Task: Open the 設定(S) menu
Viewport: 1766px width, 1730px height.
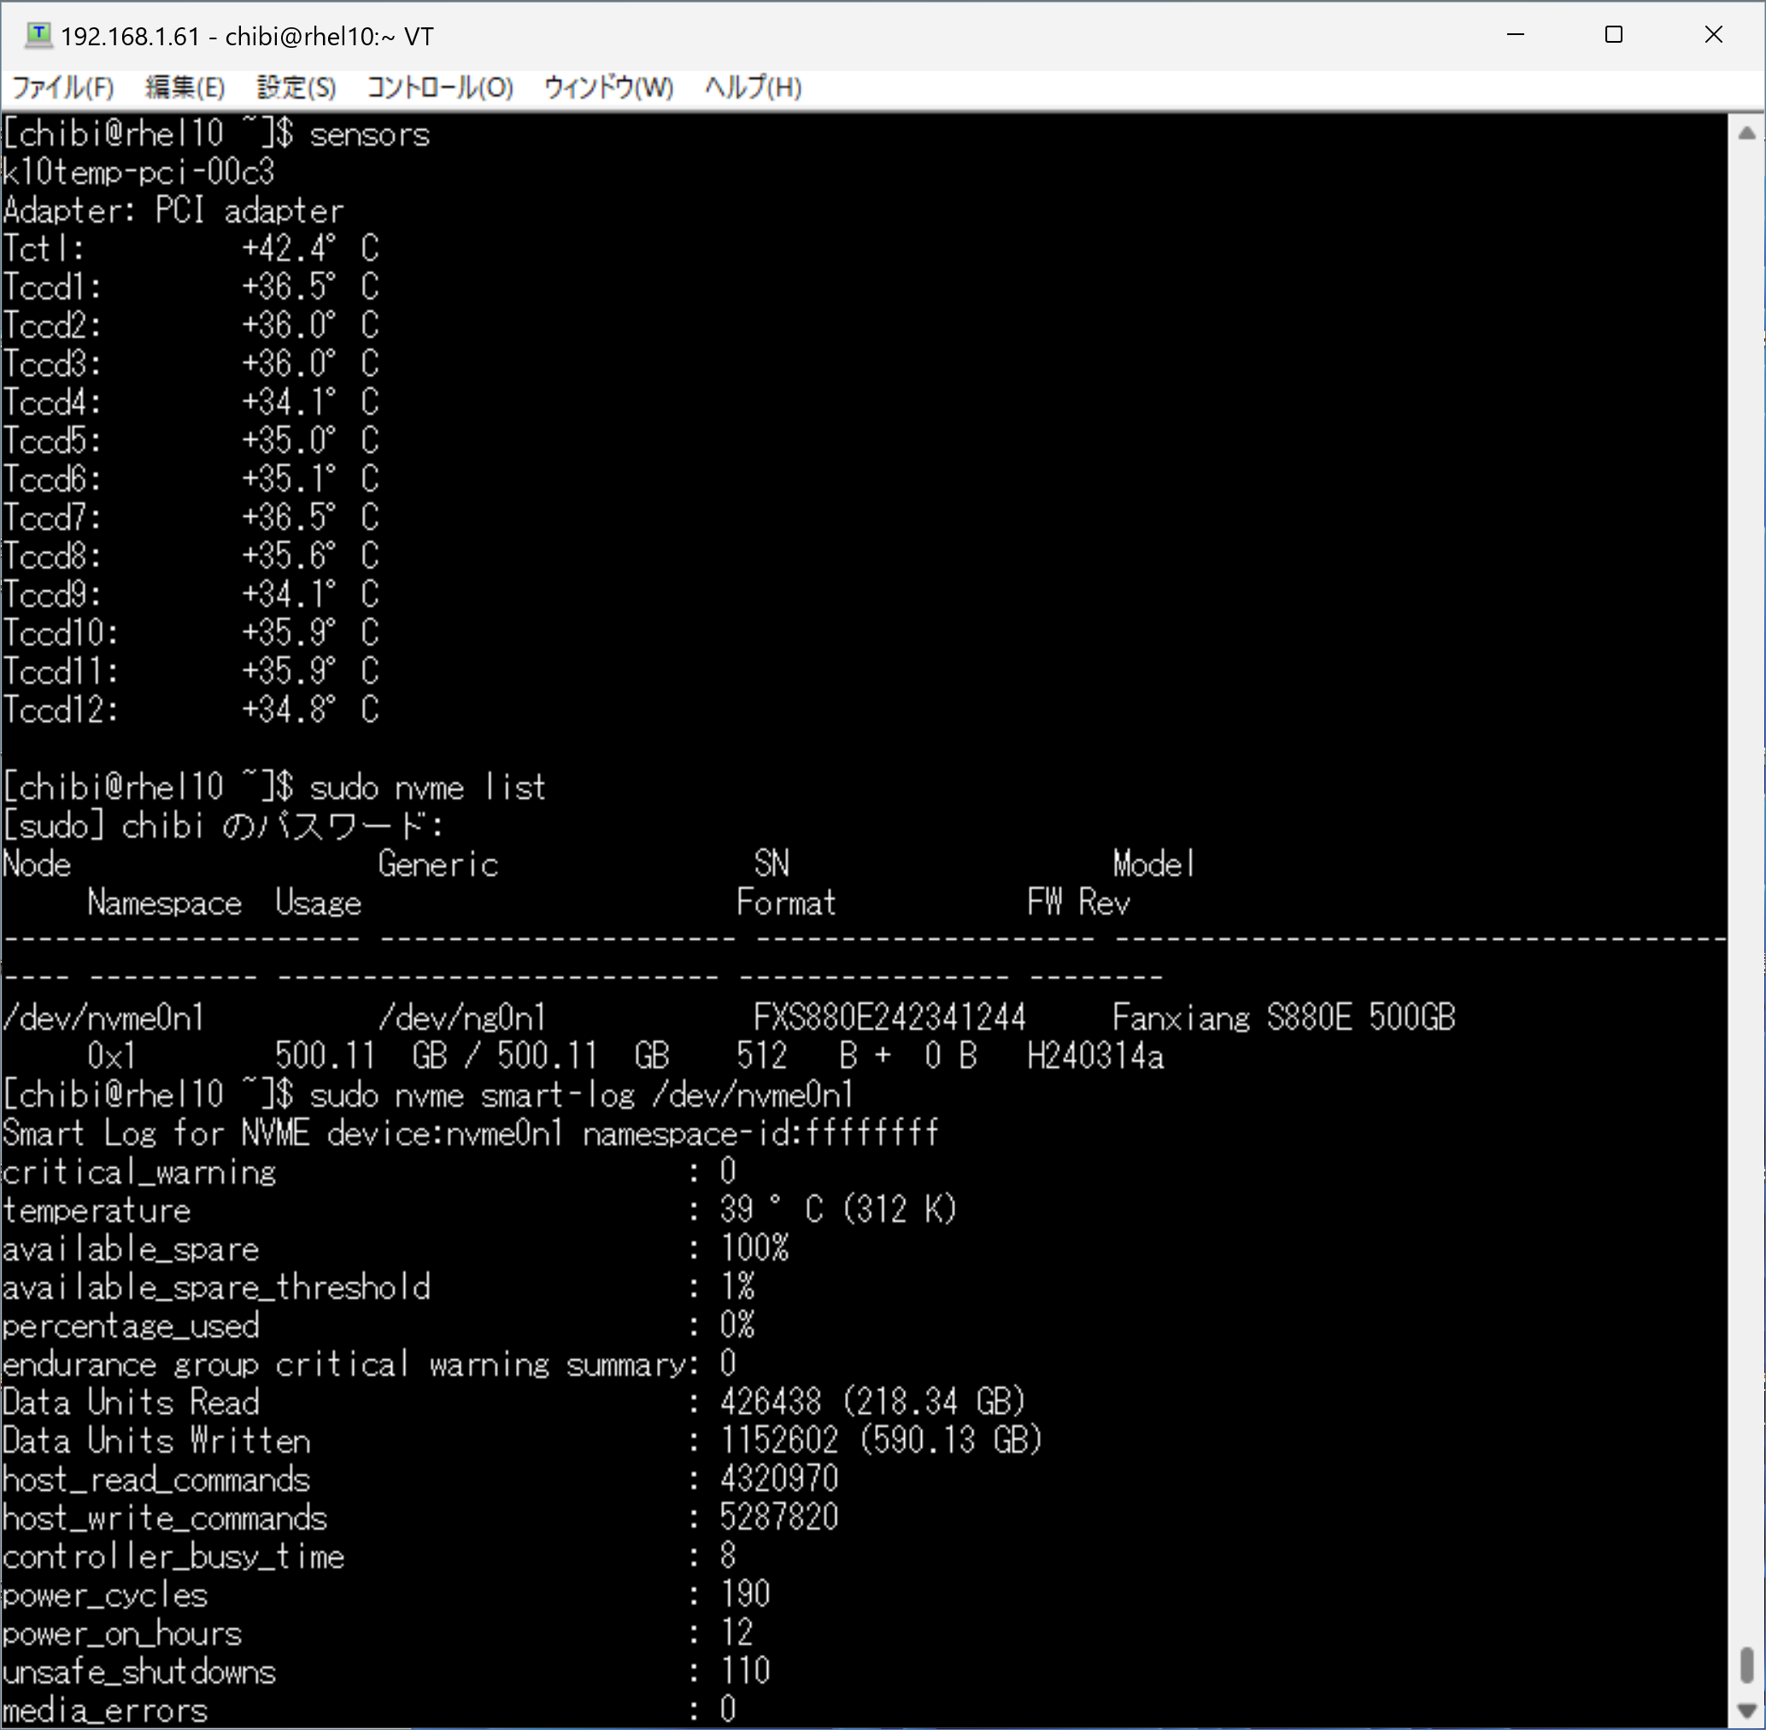Action: click(x=296, y=88)
